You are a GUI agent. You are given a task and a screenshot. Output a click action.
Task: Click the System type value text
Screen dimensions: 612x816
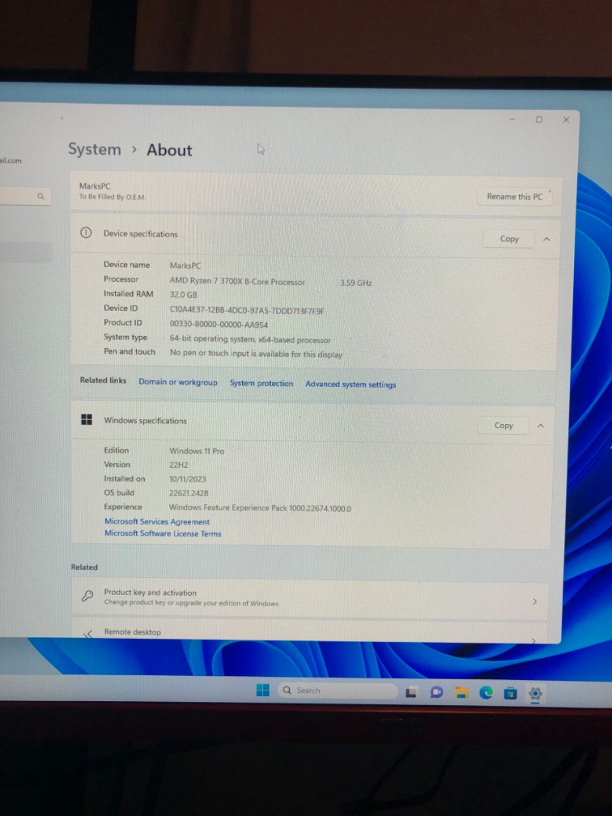point(250,340)
